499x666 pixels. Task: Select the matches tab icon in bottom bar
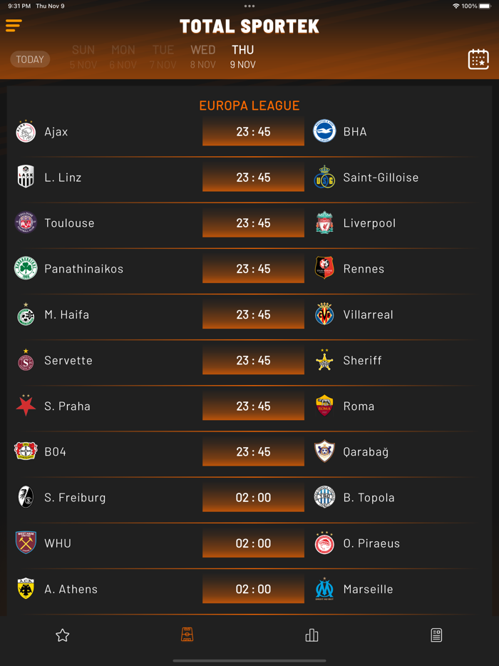[x=187, y=635]
